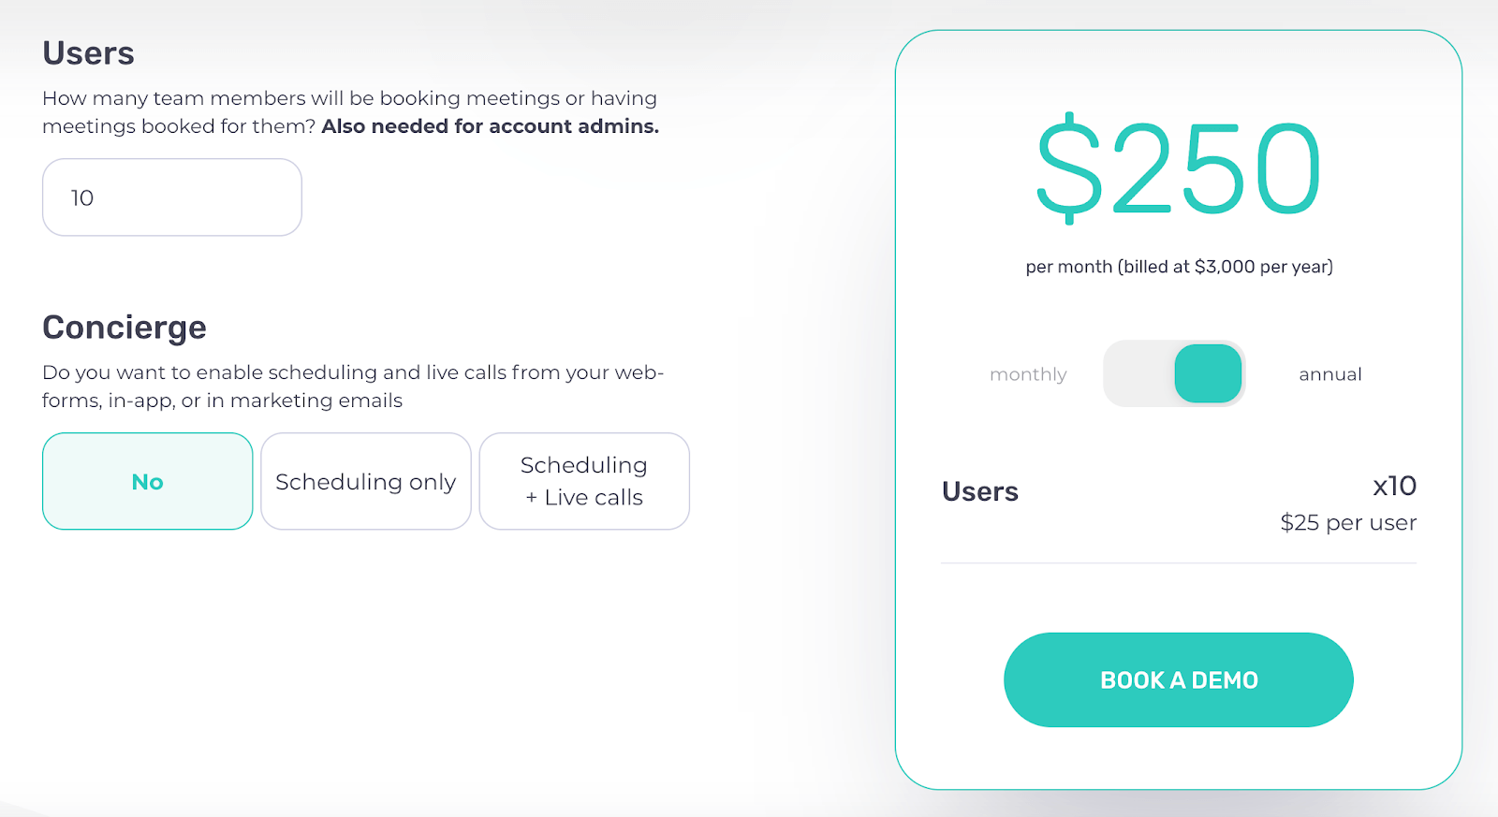Click the "monthly" billing label
The image size is (1498, 817).
click(x=1028, y=374)
